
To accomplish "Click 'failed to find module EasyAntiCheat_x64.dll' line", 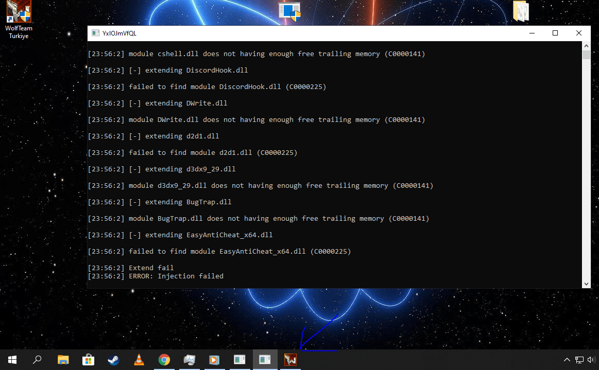I will (x=219, y=251).
